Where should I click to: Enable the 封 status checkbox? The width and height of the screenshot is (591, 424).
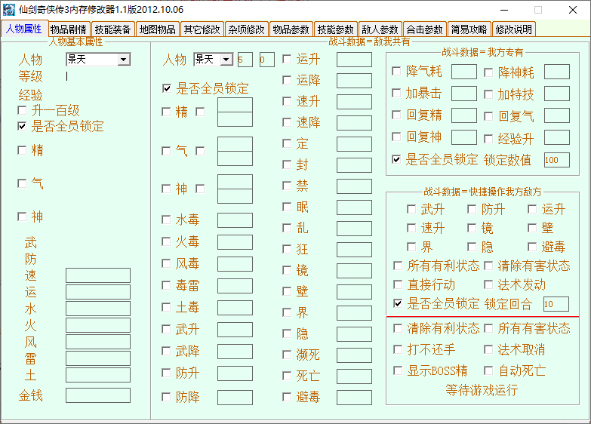[287, 164]
